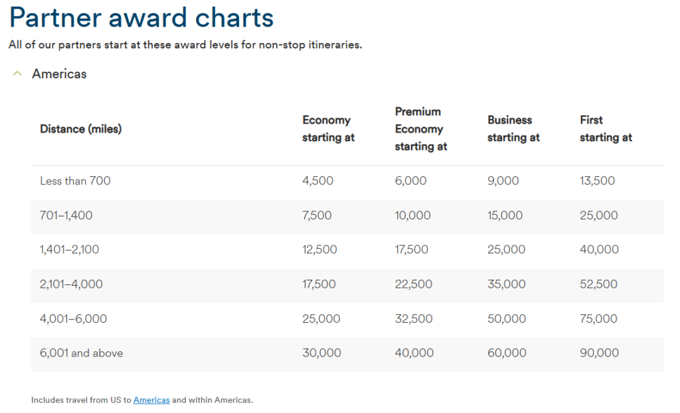Click the 2,101–4,000 distance cell
The width and height of the screenshot is (680, 413).
pos(70,284)
